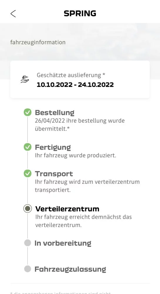Click the grey dot beside Fahrzeugzulassung

click(28, 269)
